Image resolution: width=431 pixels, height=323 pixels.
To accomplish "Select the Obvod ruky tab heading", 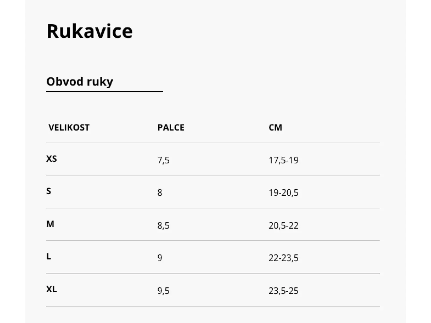I will point(80,81).
